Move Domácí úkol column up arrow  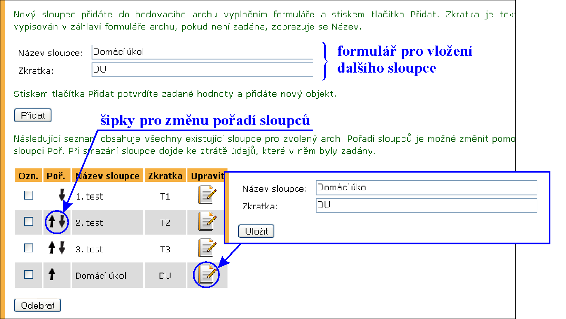[x=51, y=274]
